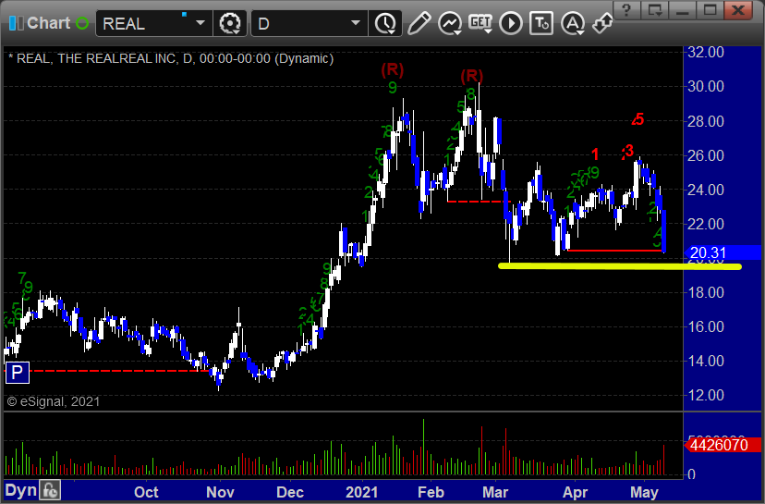
Task: Click the 14.00 price axis label
Action: pyautogui.click(x=706, y=361)
